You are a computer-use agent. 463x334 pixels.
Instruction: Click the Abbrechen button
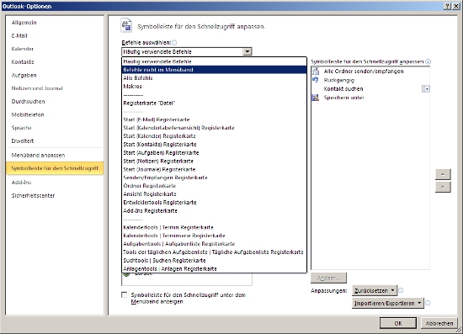tap(439, 323)
